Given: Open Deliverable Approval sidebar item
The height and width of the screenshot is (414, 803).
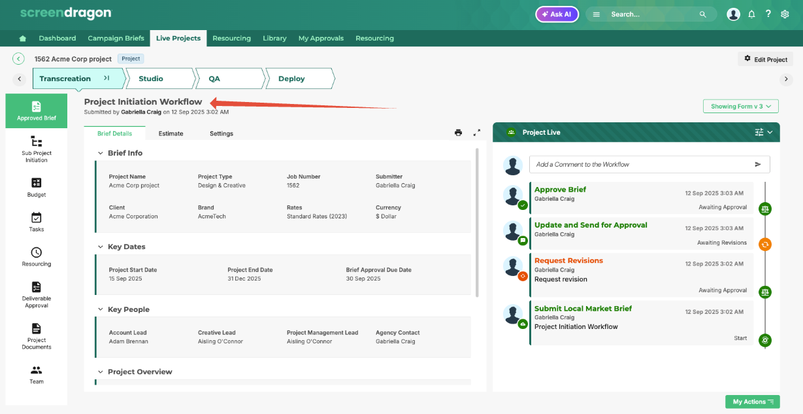Looking at the screenshot, I should pyautogui.click(x=37, y=294).
